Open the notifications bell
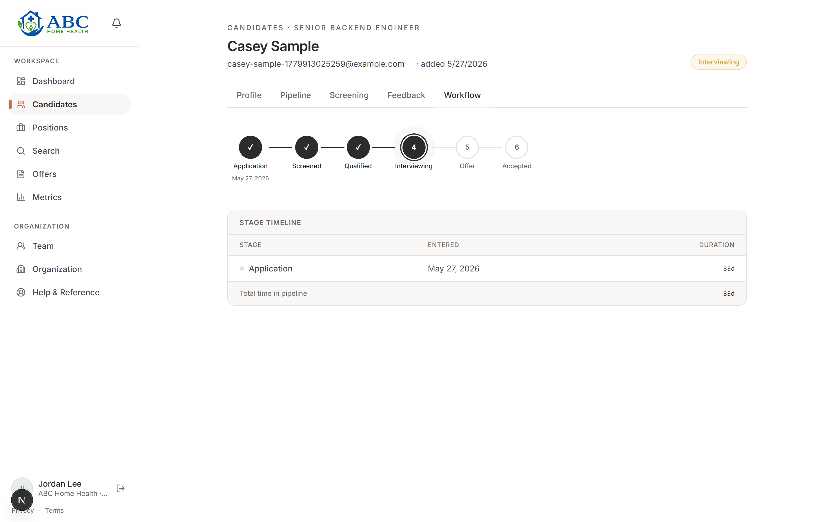This screenshot has height=522, width=835. pyautogui.click(x=117, y=23)
